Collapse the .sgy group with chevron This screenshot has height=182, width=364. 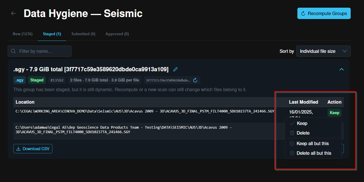[342, 69]
